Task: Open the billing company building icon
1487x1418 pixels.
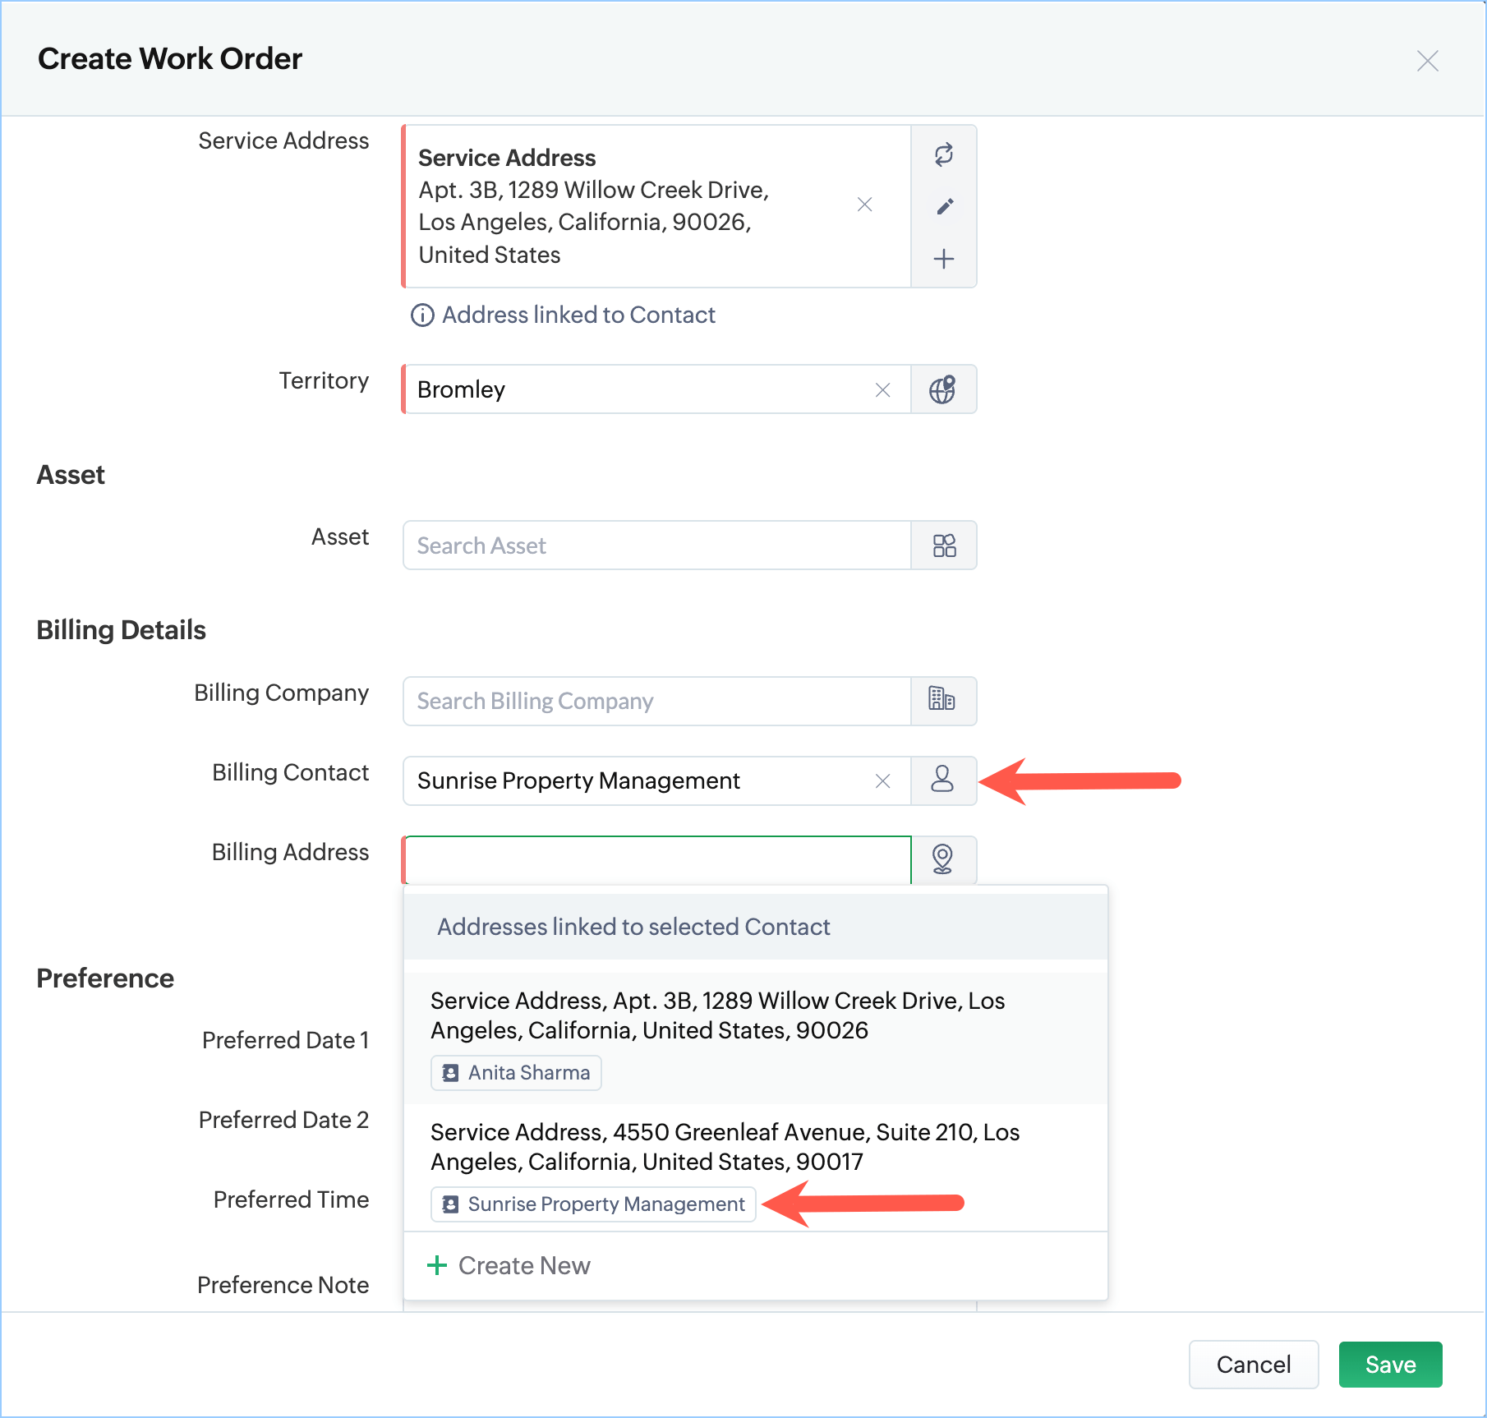Action: tap(942, 699)
